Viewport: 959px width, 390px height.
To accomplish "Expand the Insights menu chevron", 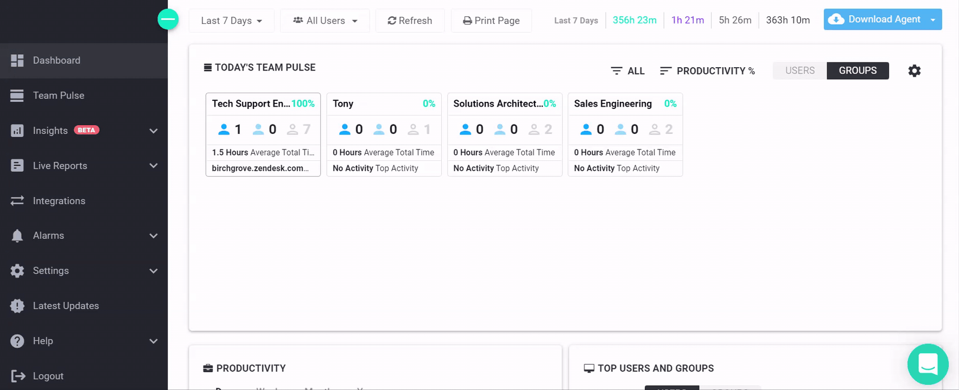I will [x=154, y=131].
